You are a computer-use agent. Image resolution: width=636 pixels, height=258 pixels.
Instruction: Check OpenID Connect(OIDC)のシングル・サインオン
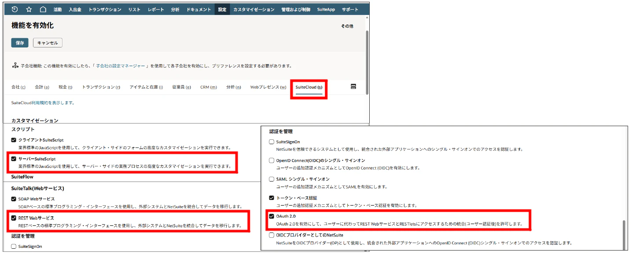272,160
